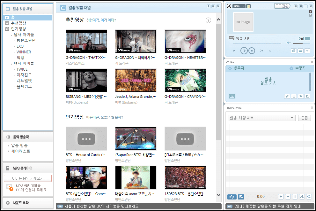
Task: Open the 등록자 home icon link
Action: 230,68
